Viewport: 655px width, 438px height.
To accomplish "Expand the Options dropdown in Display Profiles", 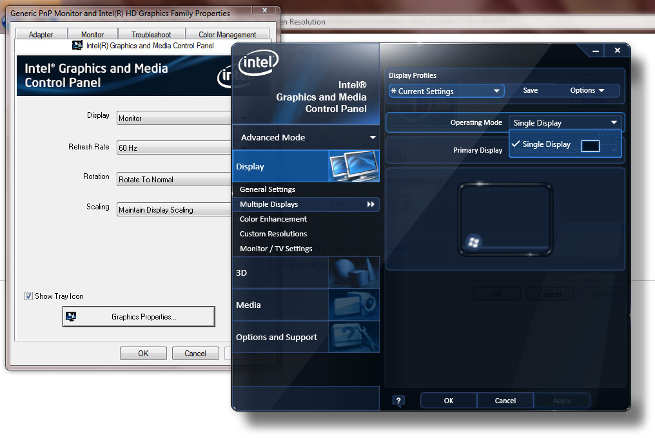I will 587,91.
